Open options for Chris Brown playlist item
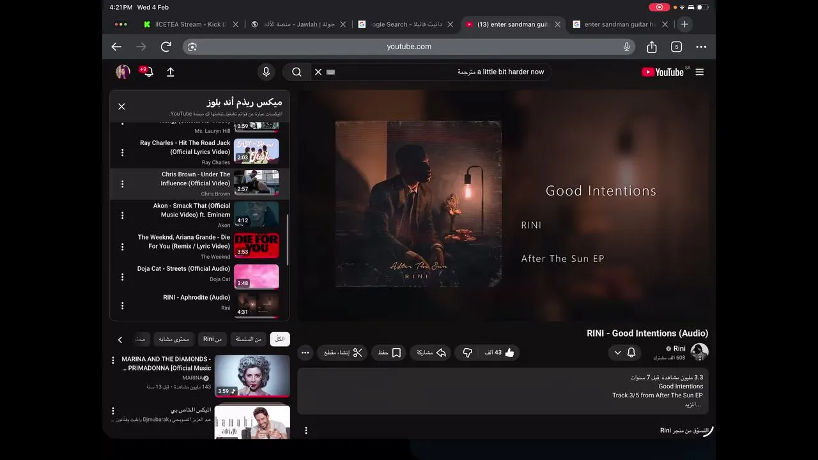 (122, 184)
